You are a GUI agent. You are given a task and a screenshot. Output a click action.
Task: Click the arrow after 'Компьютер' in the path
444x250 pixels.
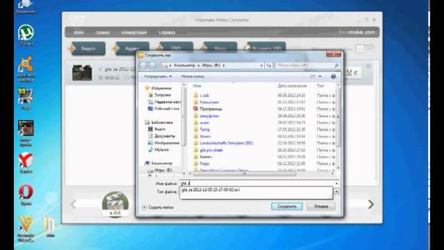[x=198, y=65]
